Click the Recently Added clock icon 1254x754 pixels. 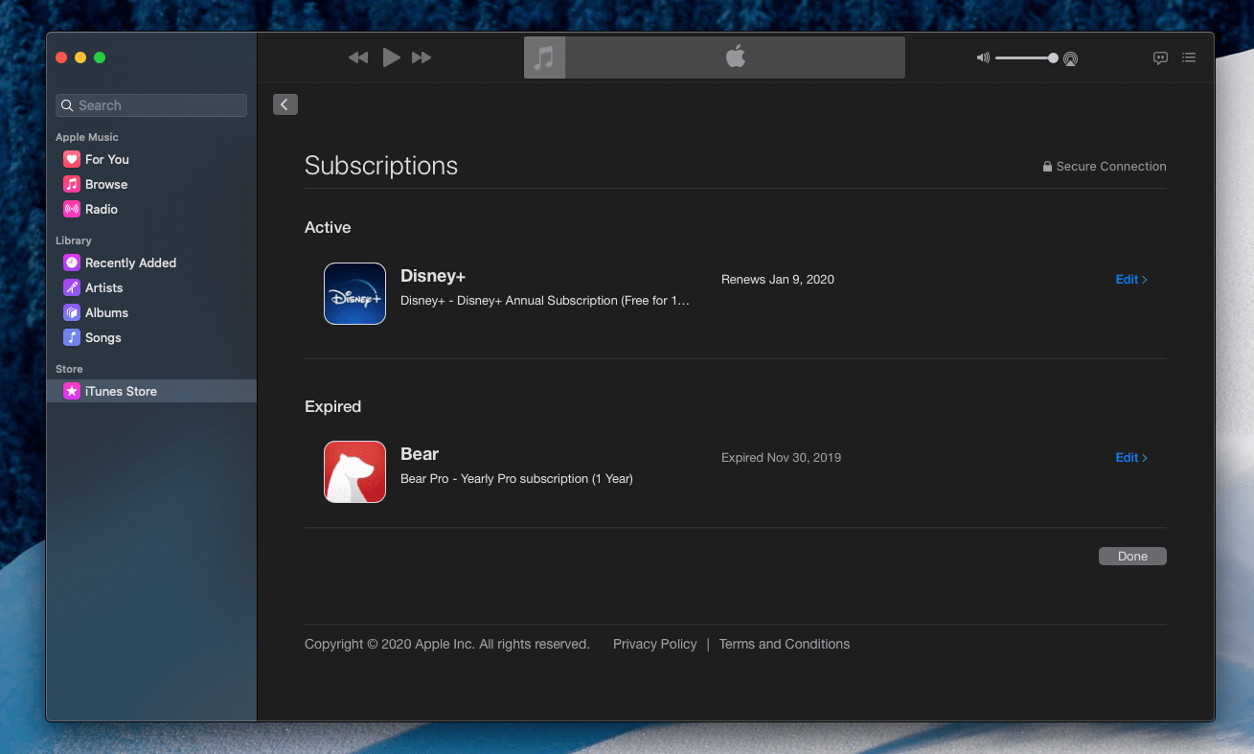pyautogui.click(x=72, y=263)
